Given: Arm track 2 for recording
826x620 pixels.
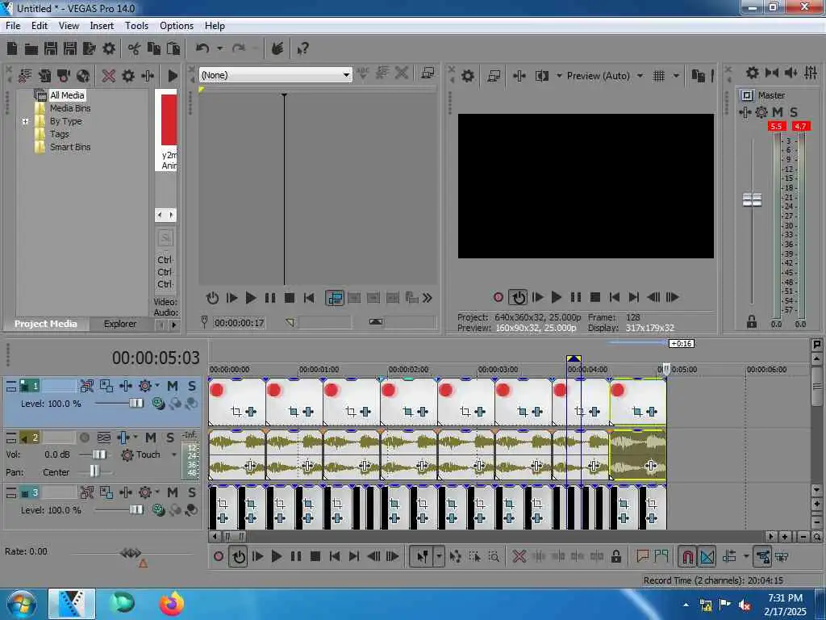Looking at the screenshot, I should point(84,438).
